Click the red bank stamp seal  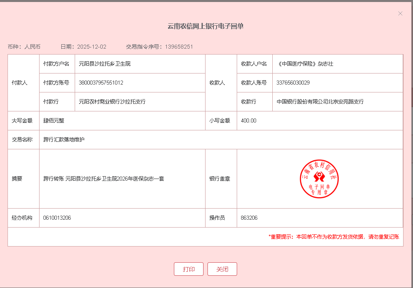pos(319,179)
